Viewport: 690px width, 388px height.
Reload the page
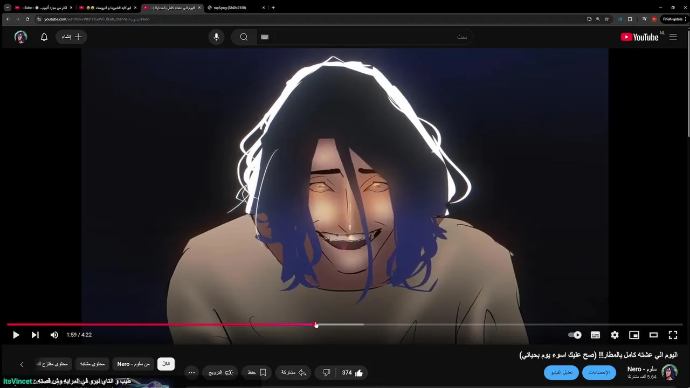27,19
